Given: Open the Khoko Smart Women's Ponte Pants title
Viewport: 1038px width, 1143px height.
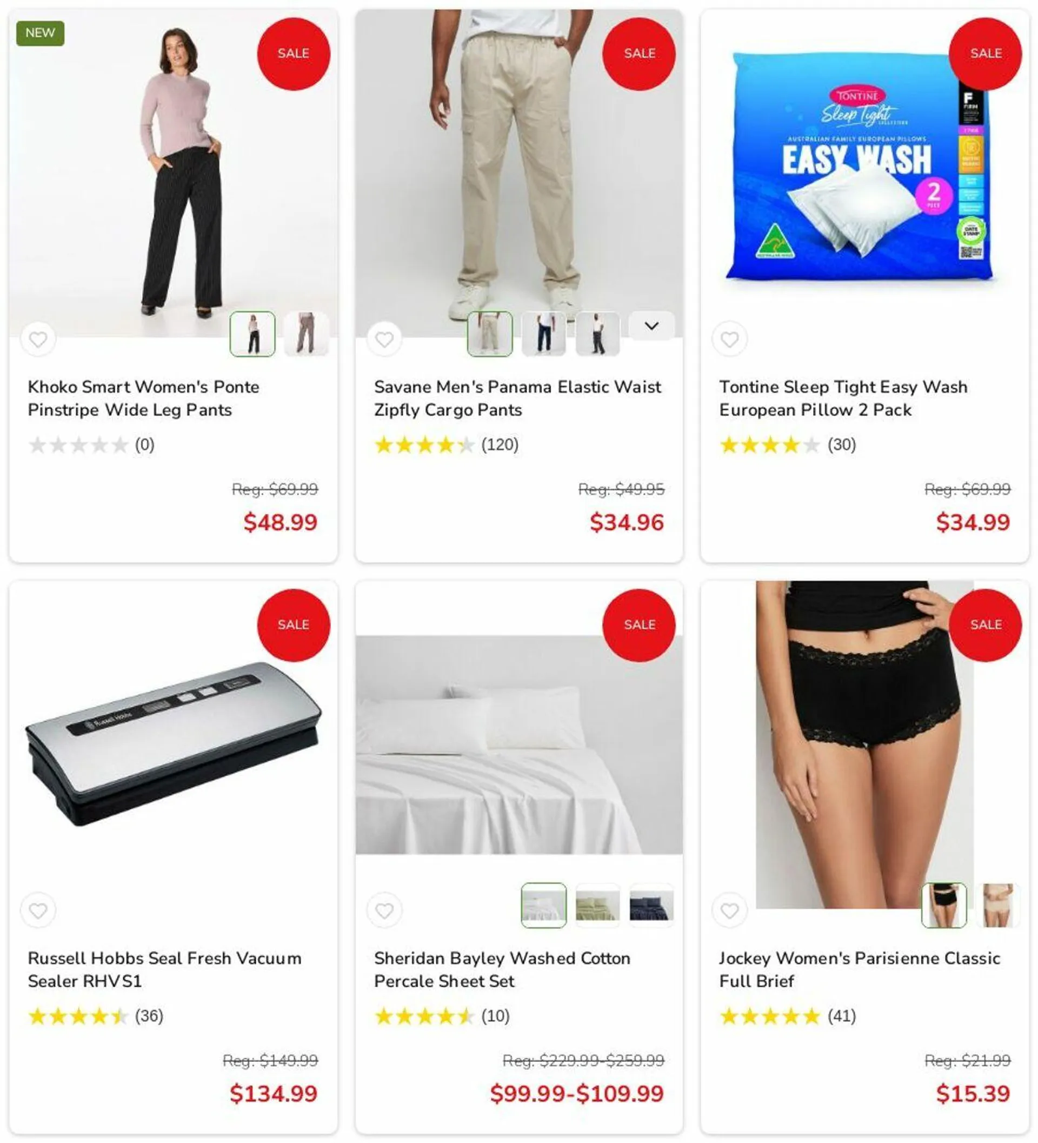Looking at the screenshot, I should click(x=143, y=398).
